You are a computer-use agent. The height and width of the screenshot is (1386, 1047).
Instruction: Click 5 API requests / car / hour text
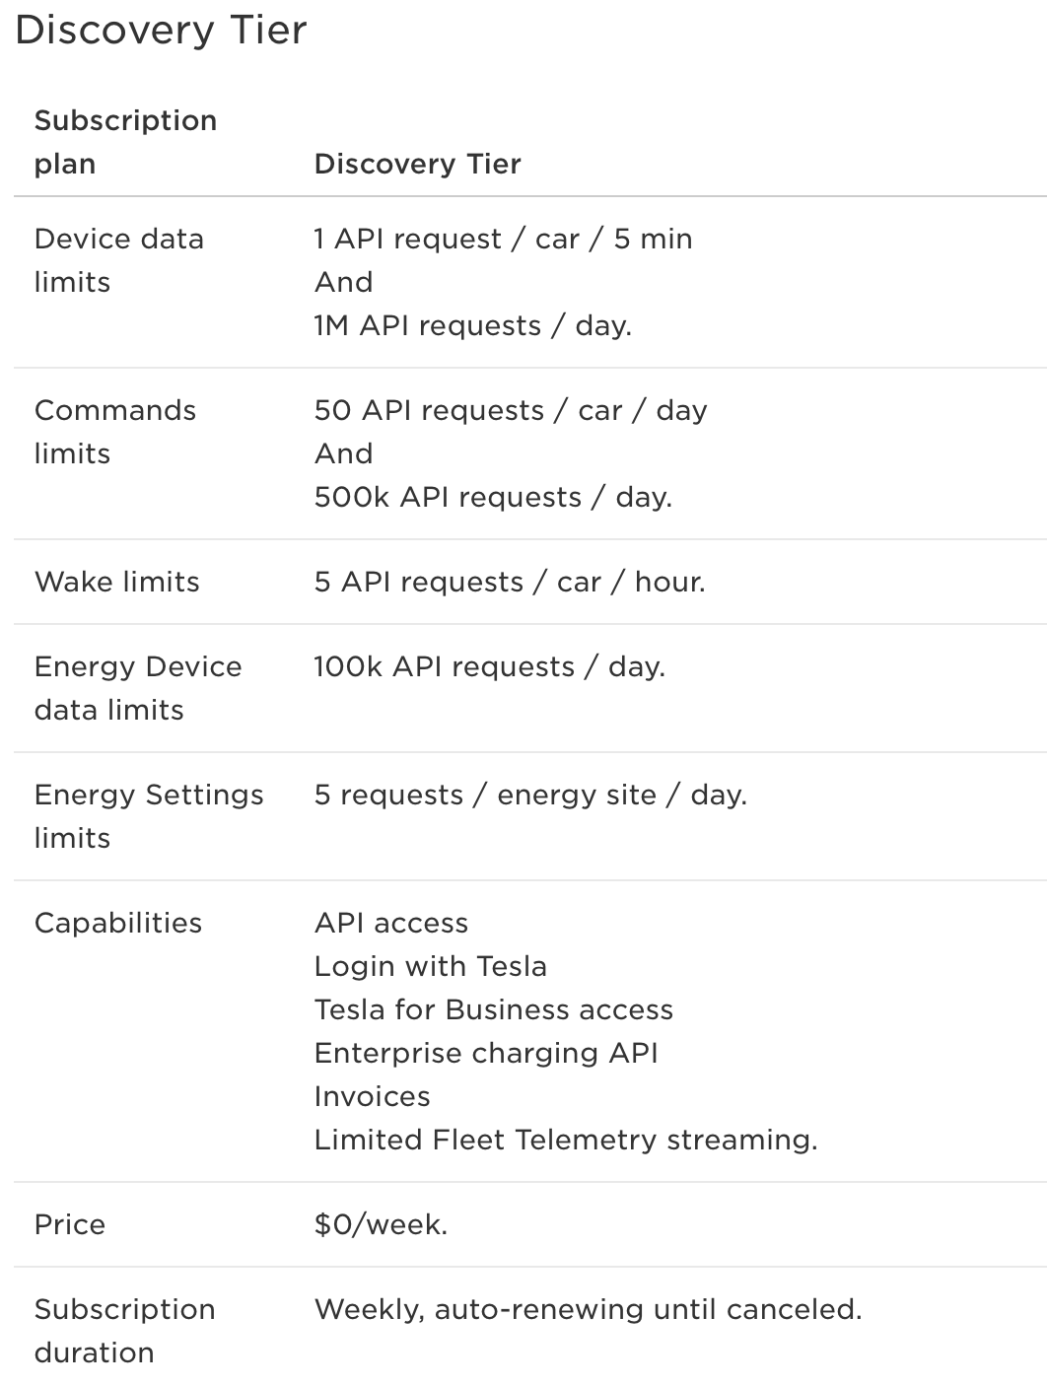pos(510,582)
